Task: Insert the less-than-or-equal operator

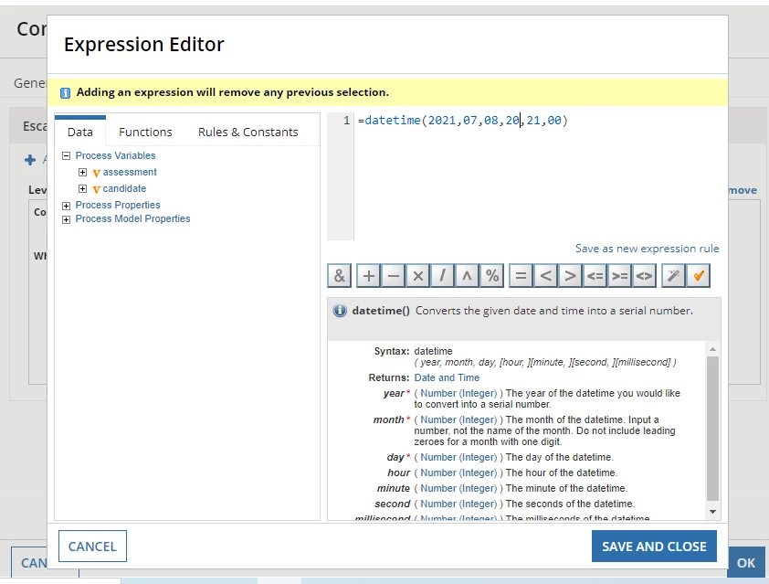Action: (595, 275)
